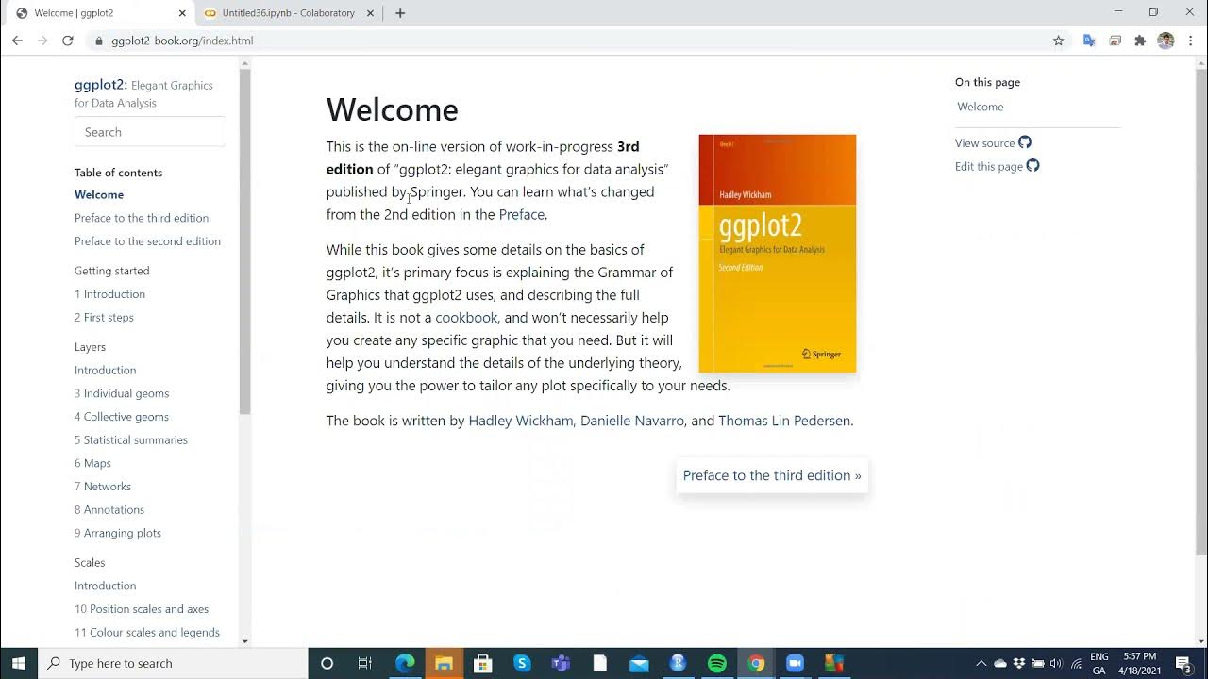The width and height of the screenshot is (1208, 679).
Task: Switch to the Untitled36.ipynb Colaboratory tab
Action: coord(288,13)
